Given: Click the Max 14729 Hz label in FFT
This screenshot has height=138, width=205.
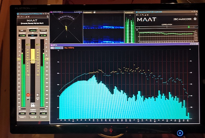Looking at the screenshot, I should (x=69, y=48).
